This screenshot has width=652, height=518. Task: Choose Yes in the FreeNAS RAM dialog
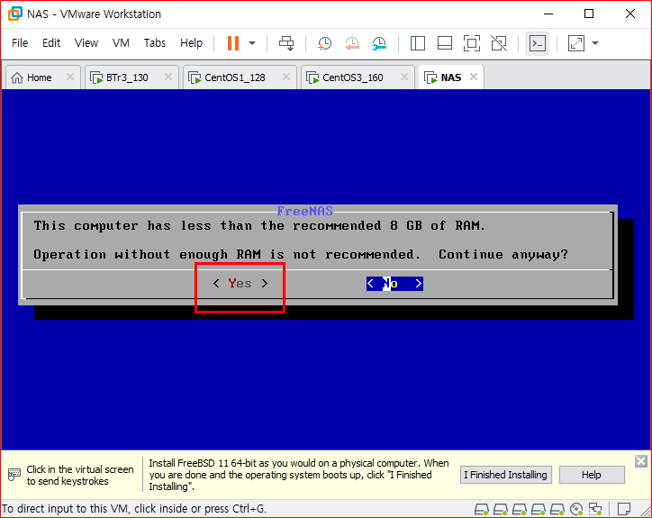click(x=240, y=284)
